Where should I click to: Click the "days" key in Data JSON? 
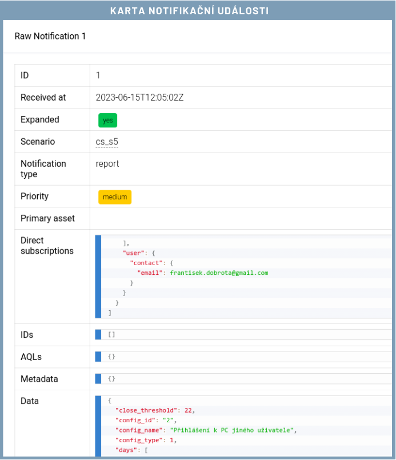(x=126, y=450)
